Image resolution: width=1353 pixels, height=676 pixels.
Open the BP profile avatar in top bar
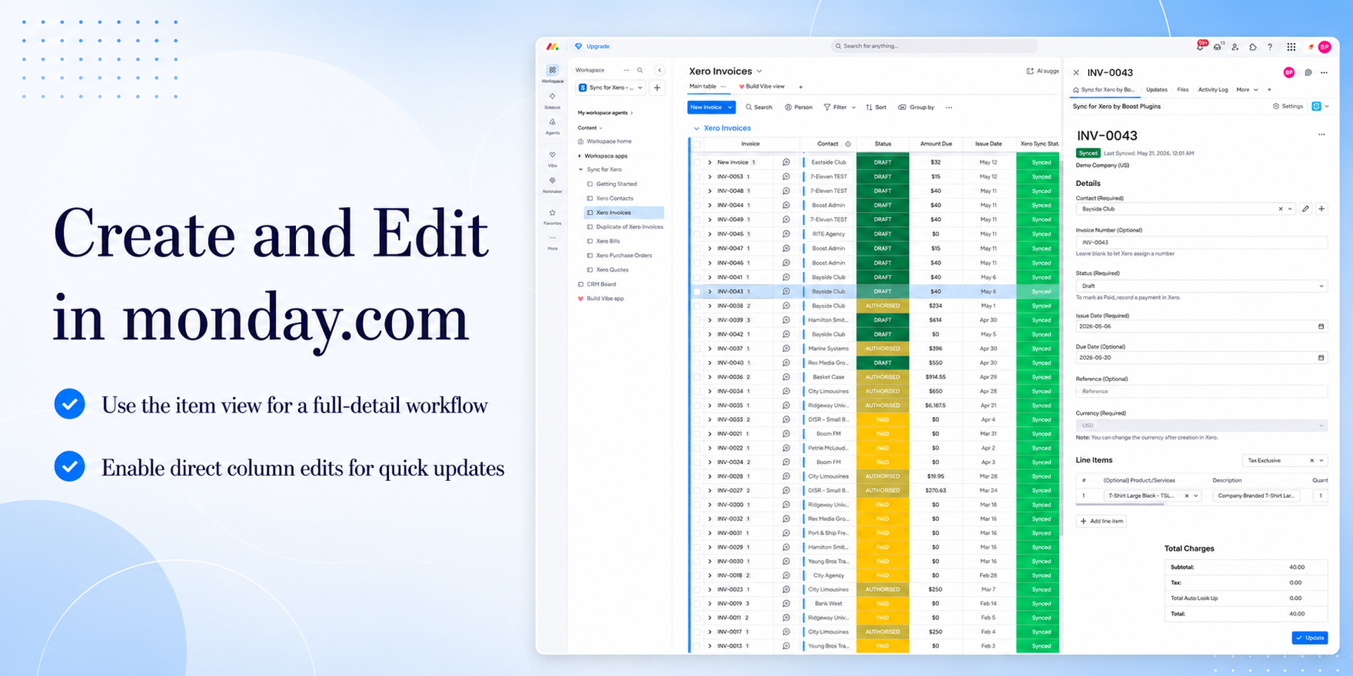pos(1325,47)
